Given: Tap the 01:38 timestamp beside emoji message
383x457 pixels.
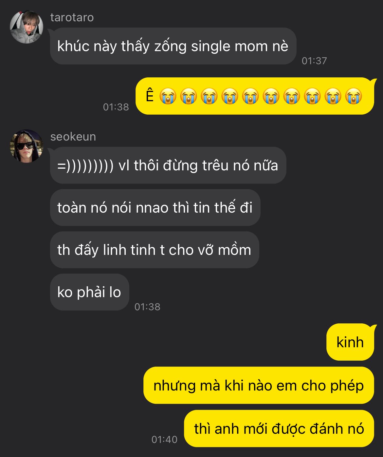Looking at the screenshot, I should tap(116, 107).
